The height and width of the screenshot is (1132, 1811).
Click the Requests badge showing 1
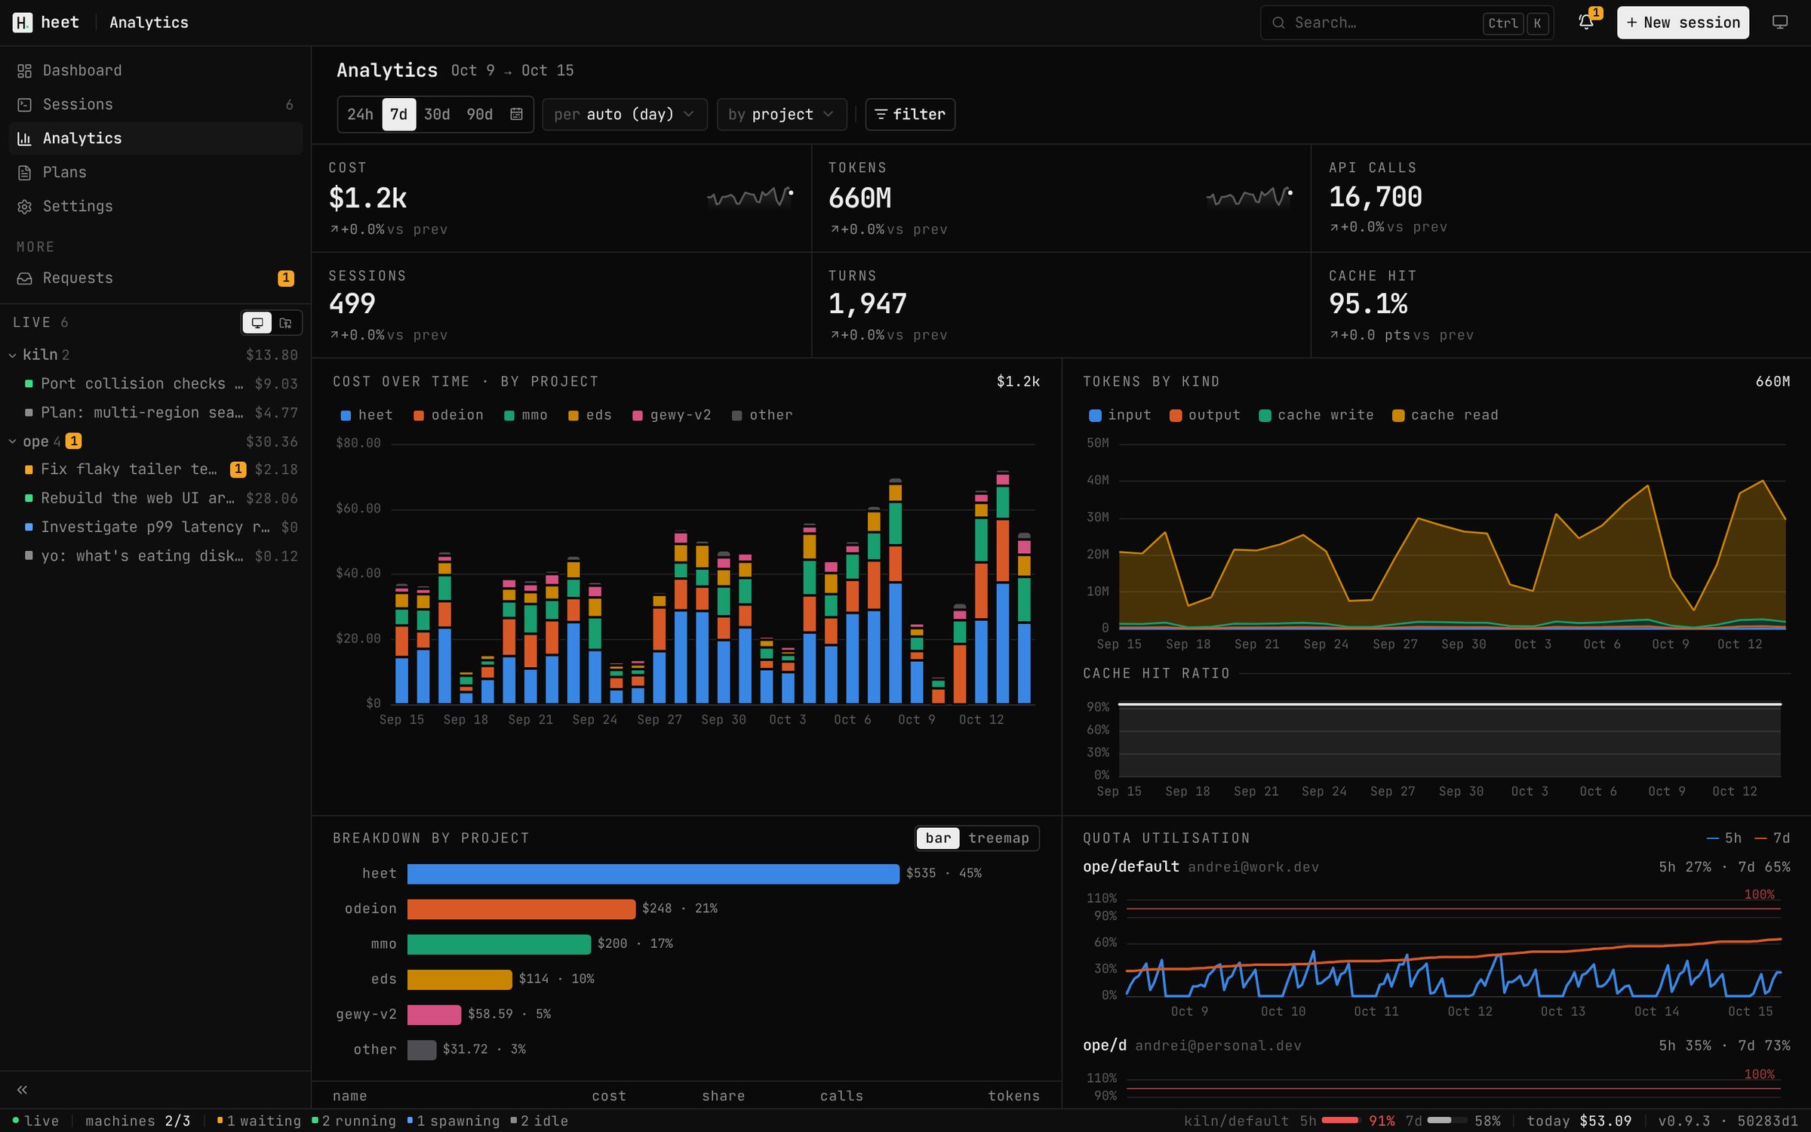click(286, 278)
